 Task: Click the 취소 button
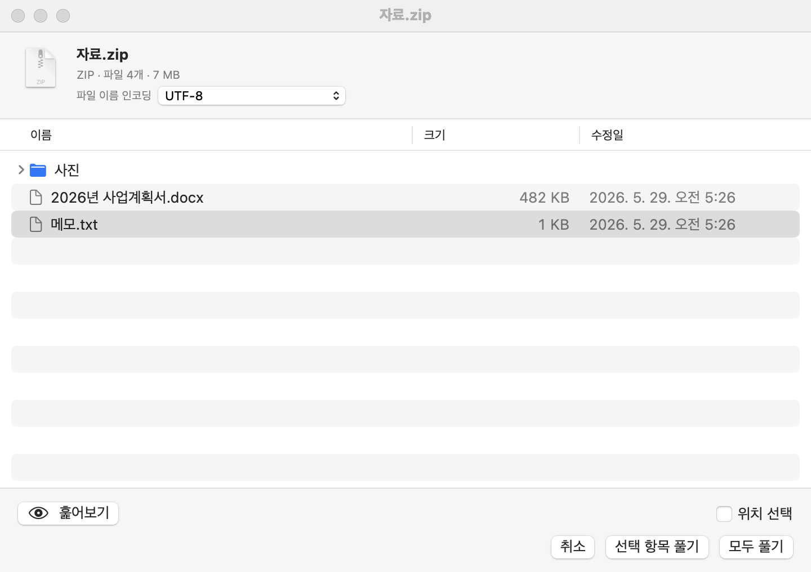click(x=573, y=547)
